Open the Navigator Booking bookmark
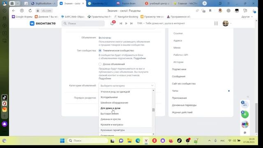 pos(126,16)
